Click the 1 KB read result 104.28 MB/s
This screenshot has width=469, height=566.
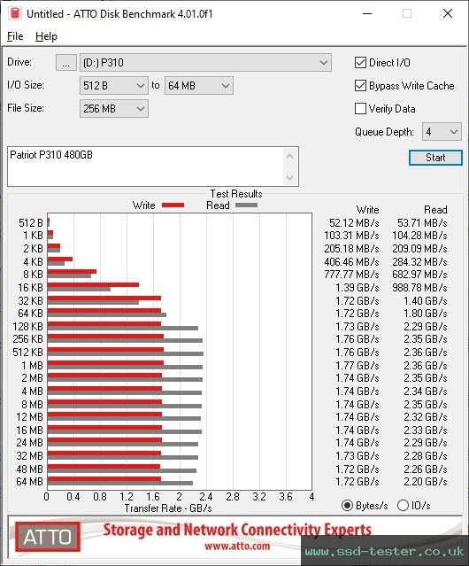click(x=419, y=236)
